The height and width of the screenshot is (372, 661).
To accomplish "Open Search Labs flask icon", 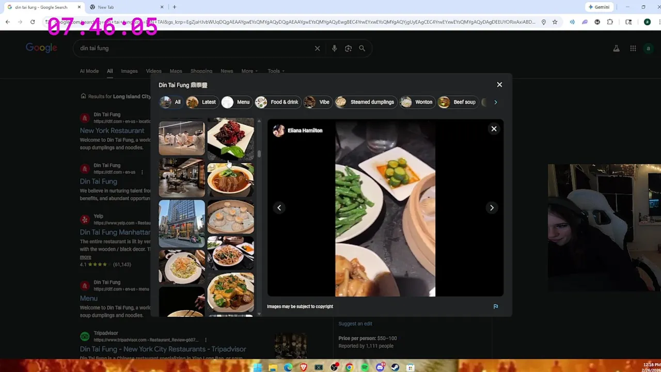I will click(616, 49).
